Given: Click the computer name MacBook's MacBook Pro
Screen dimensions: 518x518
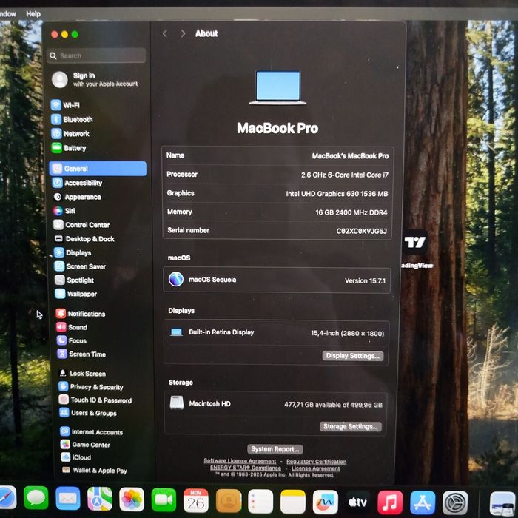Looking at the screenshot, I should 350,156.
